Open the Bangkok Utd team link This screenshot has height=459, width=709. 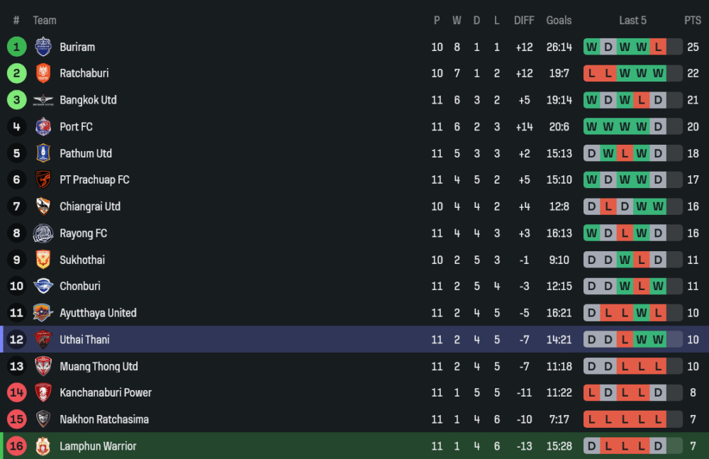pos(88,100)
